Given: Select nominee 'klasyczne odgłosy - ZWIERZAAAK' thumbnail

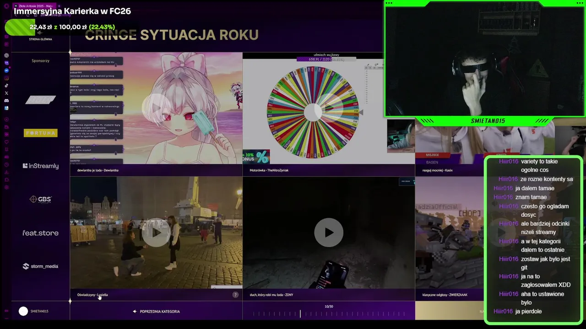Looking at the screenshot, I should [x=450, y=233].
